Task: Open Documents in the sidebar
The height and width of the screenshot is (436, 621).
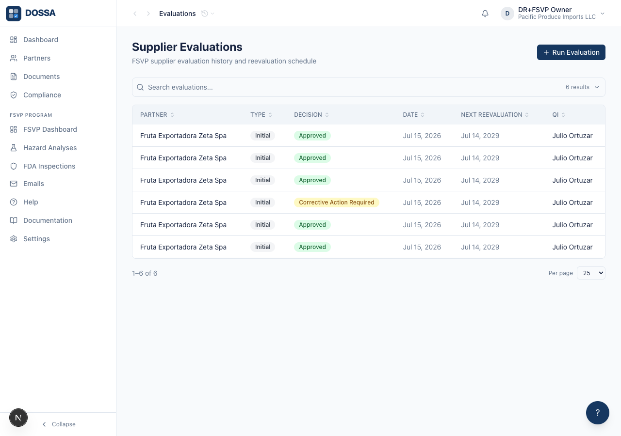Action: coord(58,77)
